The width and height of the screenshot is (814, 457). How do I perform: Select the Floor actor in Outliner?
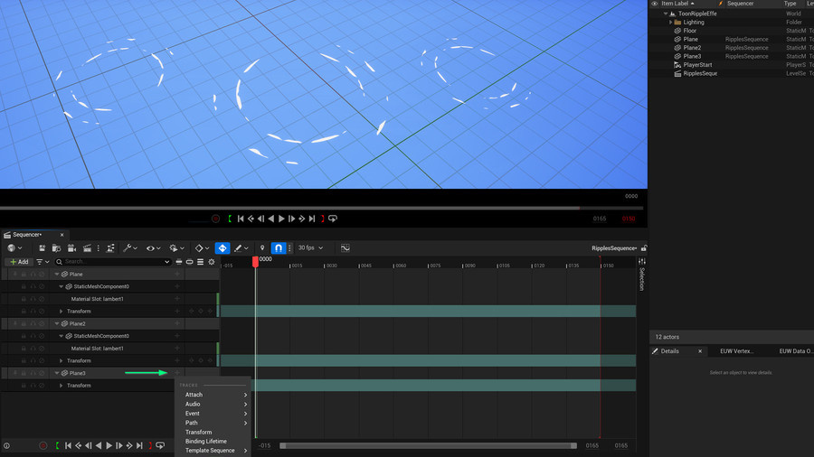click(x=690, y=31)
